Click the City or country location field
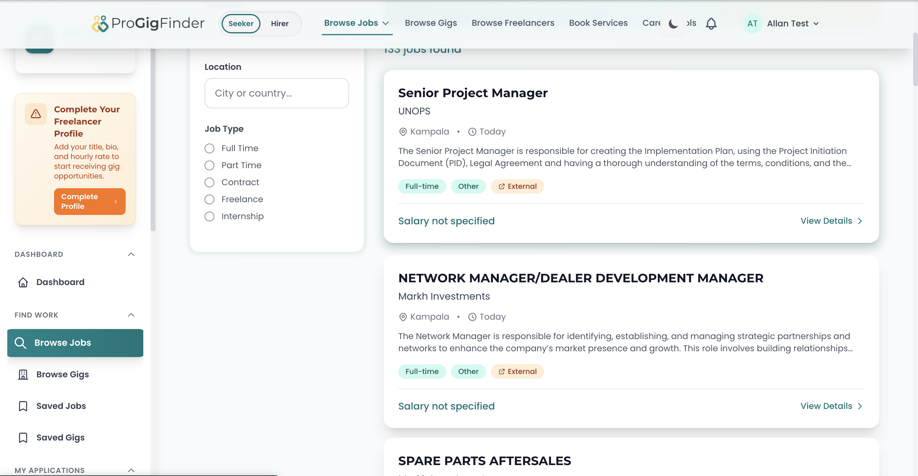 (x=277, y=93)
